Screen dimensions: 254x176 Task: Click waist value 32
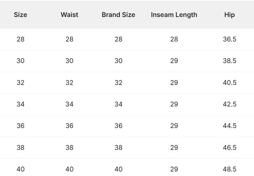tap(69, 83)
